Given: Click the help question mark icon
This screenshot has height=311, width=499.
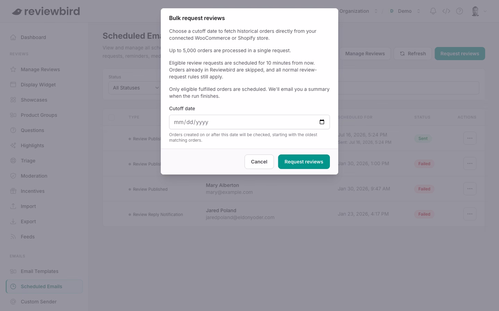Looking at the screenshot, I should pos(459,11).
